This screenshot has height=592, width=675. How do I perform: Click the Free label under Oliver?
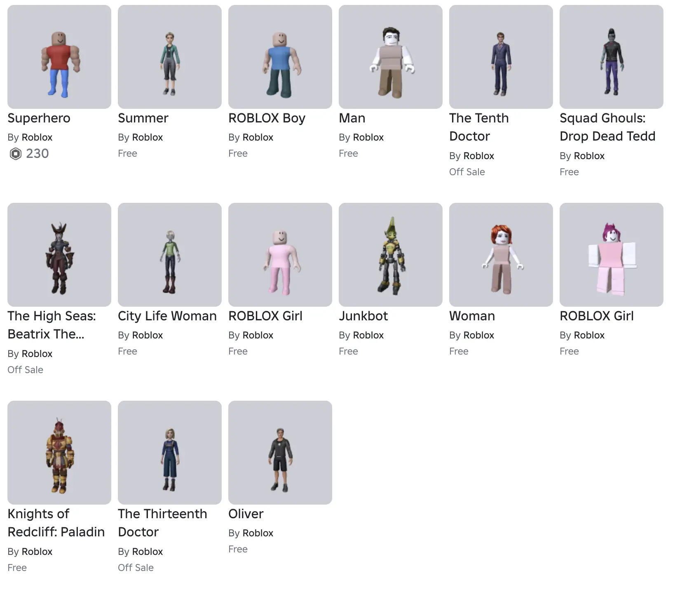(x=238, y=549)
